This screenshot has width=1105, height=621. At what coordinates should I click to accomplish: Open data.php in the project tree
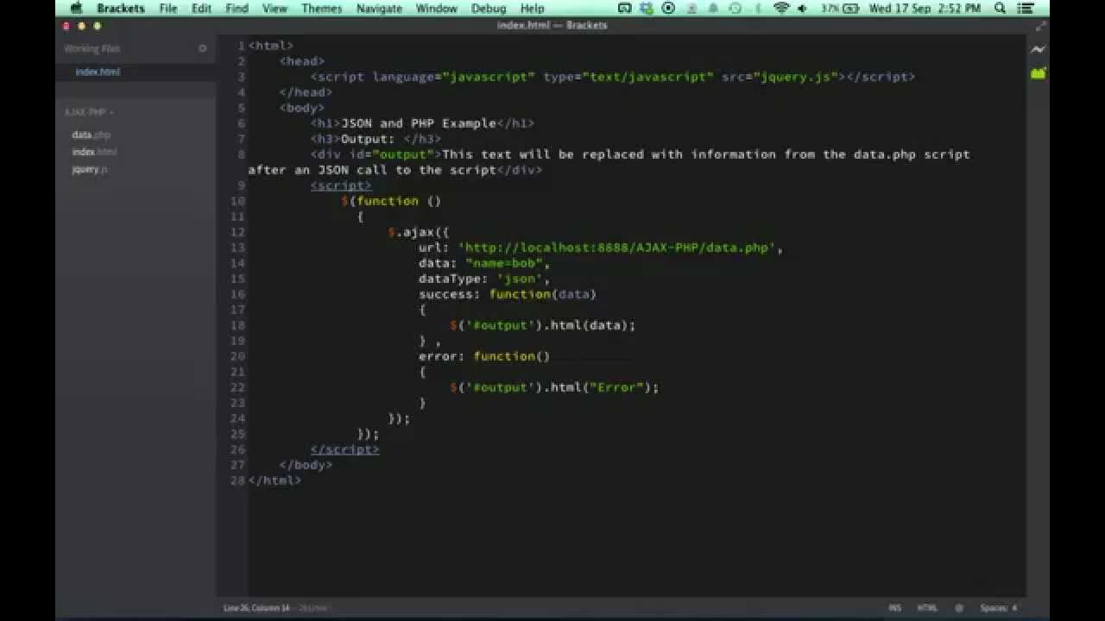click(x=92, y=135)
